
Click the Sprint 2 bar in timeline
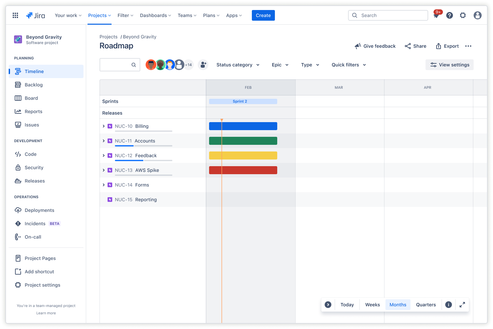click(x=243, y=101)
